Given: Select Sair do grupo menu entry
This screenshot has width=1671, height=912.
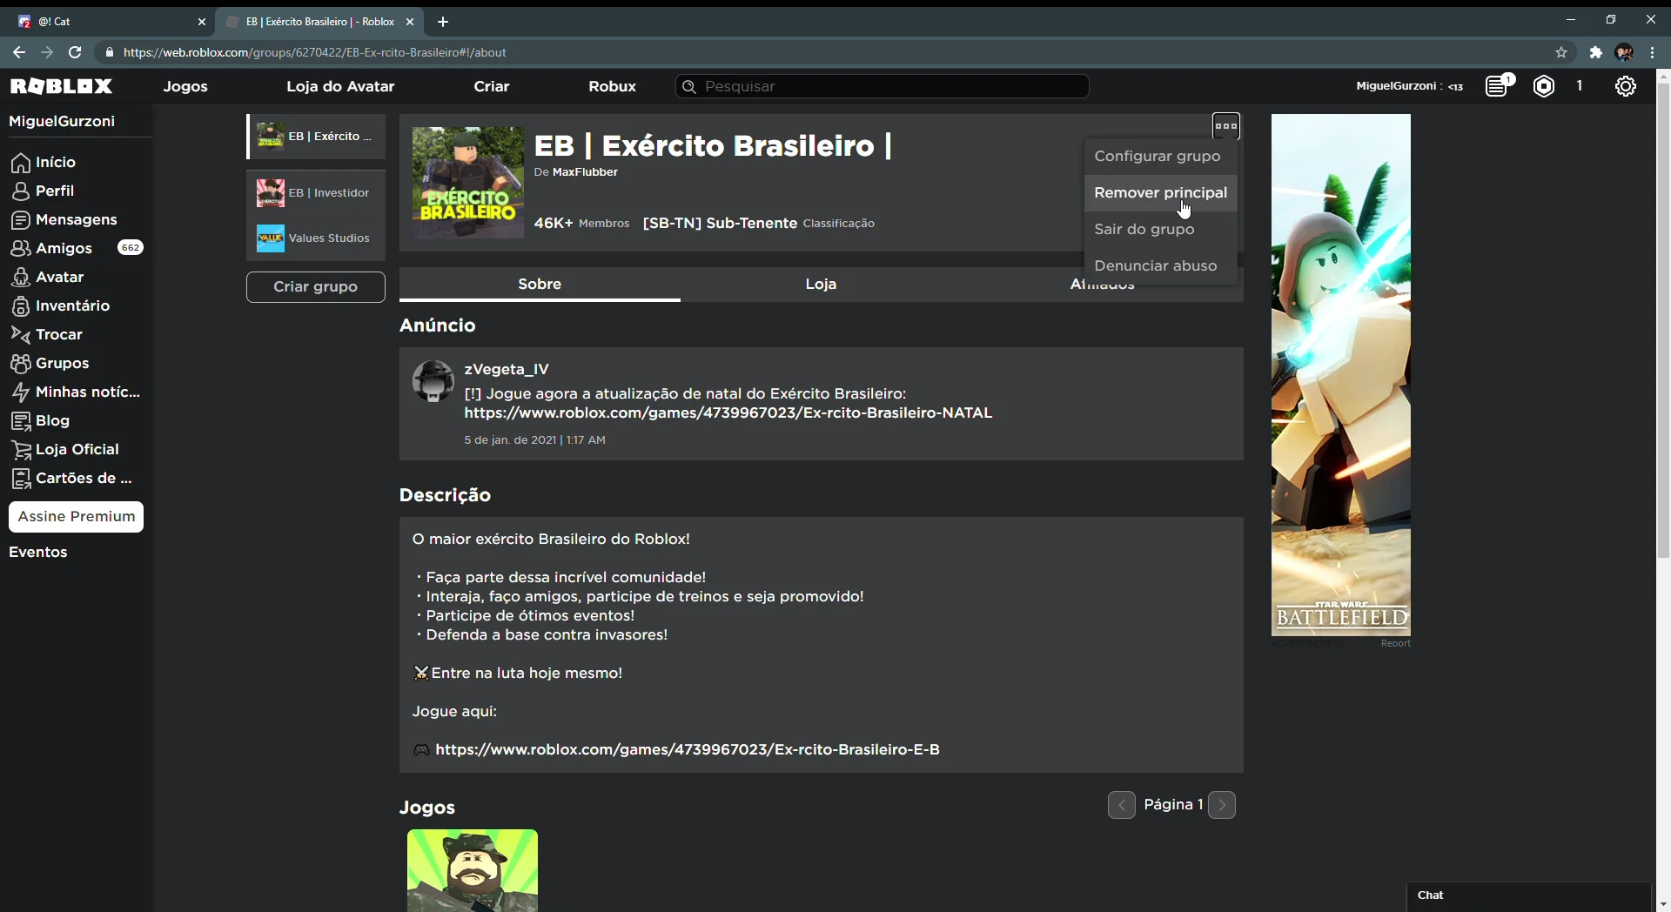Looking at the screenshot, I should (x=1160, y=230).
